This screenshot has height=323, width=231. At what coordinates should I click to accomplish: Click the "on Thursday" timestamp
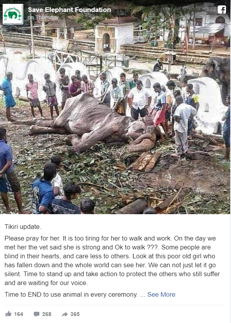pos(43,17)
